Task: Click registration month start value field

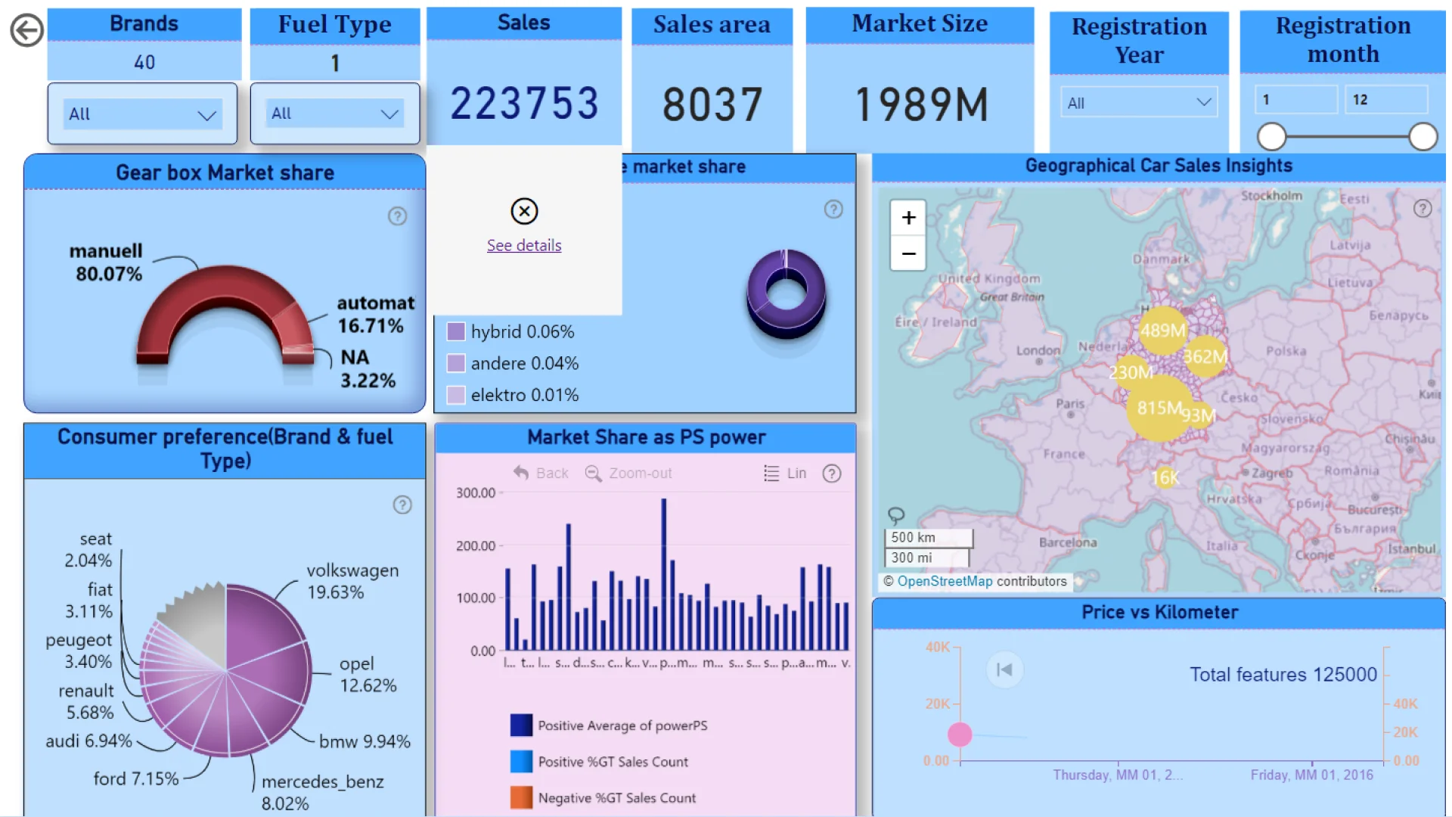Action: (1296, 99)
